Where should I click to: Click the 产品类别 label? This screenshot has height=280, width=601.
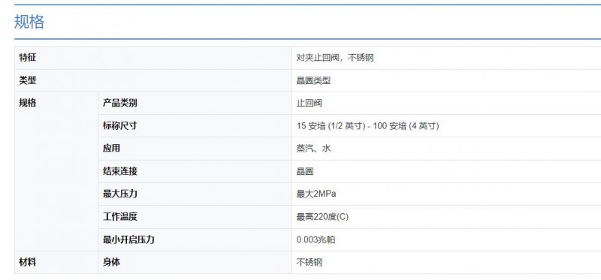pyautogui.click(x=119, y=103)
